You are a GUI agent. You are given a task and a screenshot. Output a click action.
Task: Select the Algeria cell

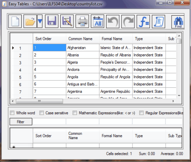pos(83,62)
